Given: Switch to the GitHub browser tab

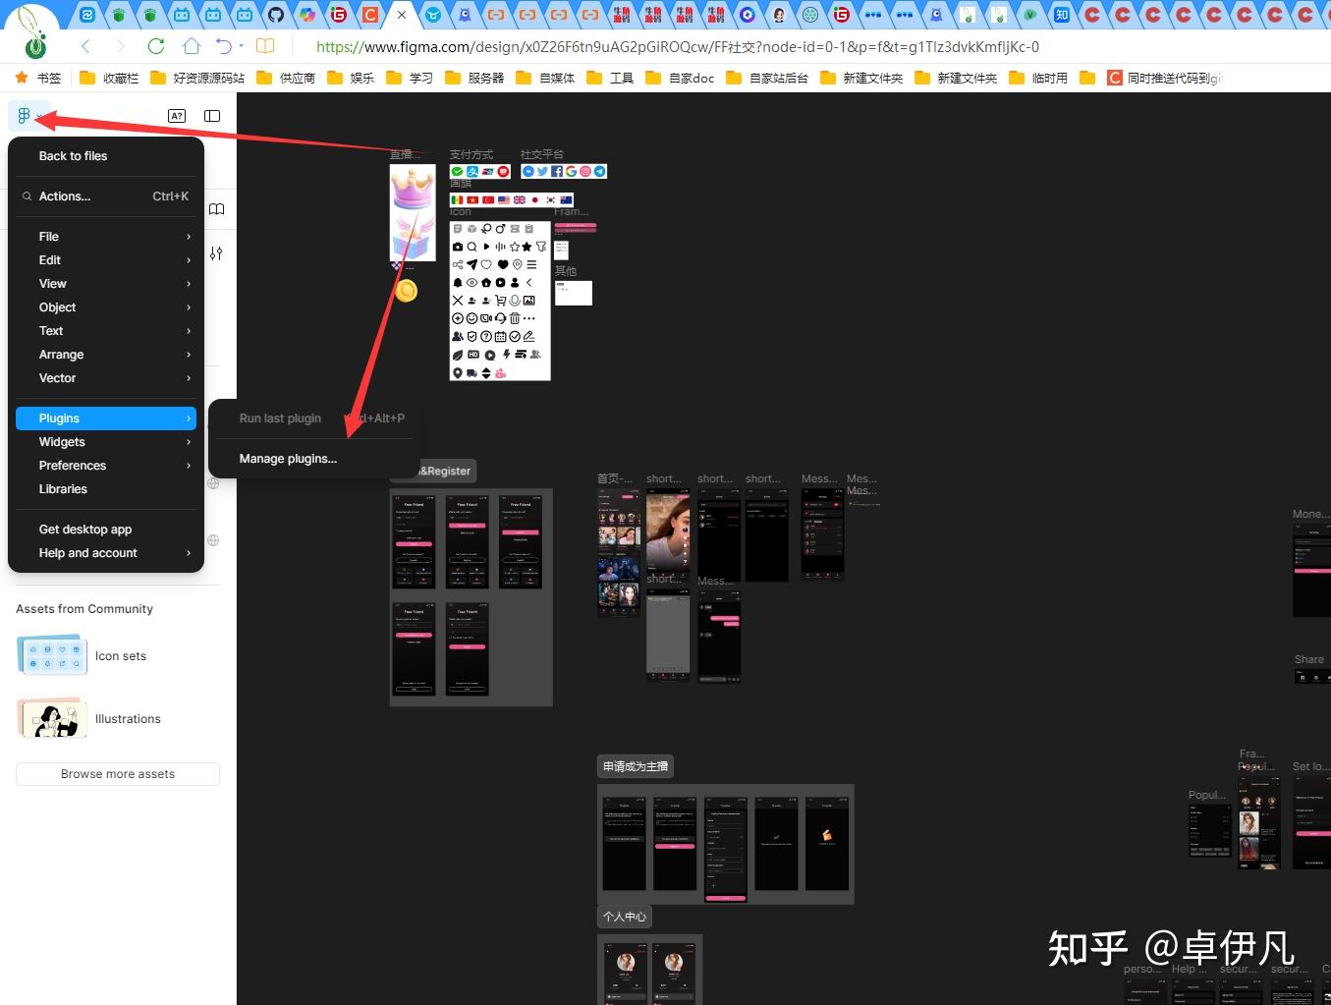Looking at the screenshot, I should tap(276, 15).
